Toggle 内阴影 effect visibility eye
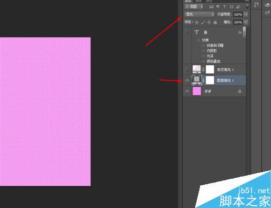The height and width of the screenshot is (208, 271). [203, 51]
